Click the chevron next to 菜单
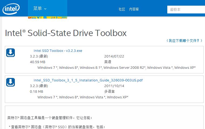Screen dimensions: 205x129 (45, 9)
